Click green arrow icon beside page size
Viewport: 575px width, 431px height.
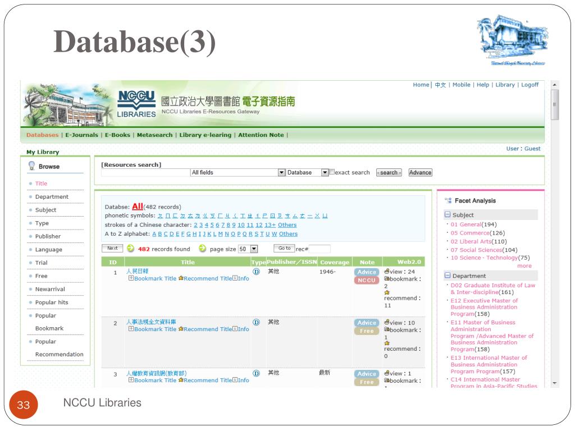202,249
